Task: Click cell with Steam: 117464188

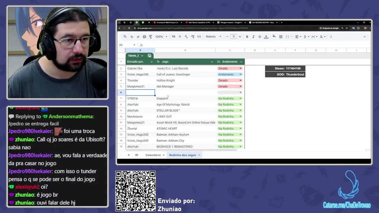Action: [x=285, y=68]
